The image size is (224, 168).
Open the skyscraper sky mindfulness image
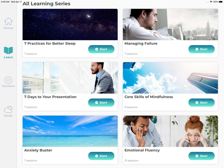(170, 78)
